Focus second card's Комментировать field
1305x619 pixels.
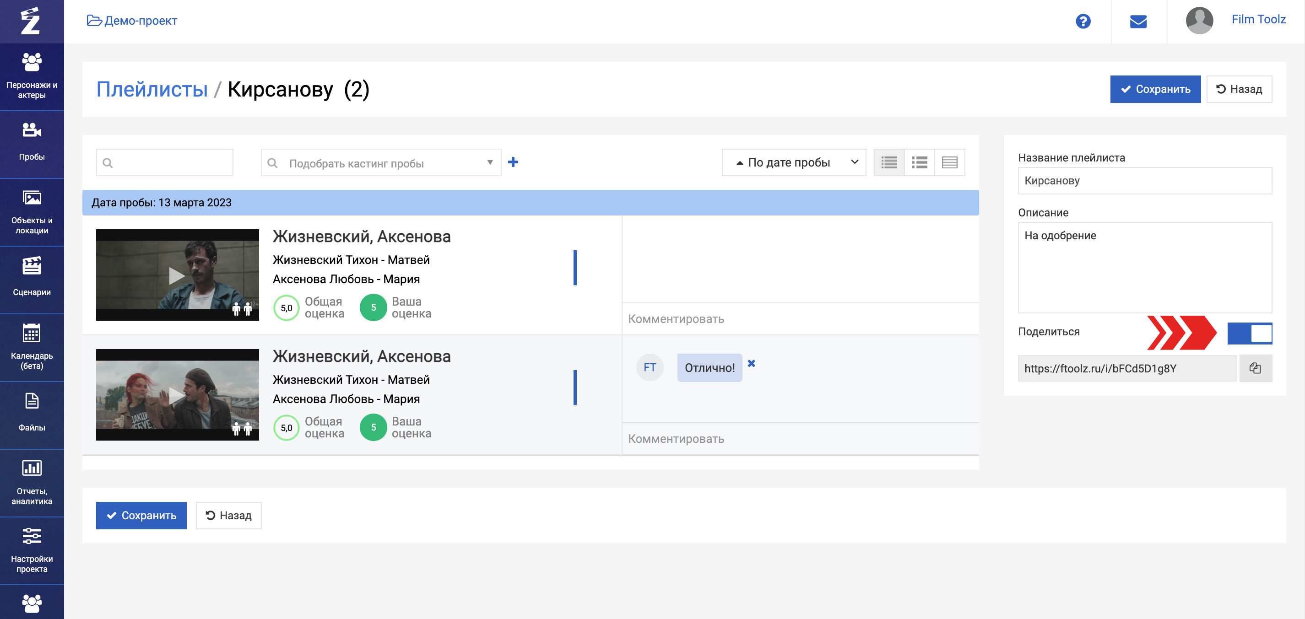[x=801, y=439]
